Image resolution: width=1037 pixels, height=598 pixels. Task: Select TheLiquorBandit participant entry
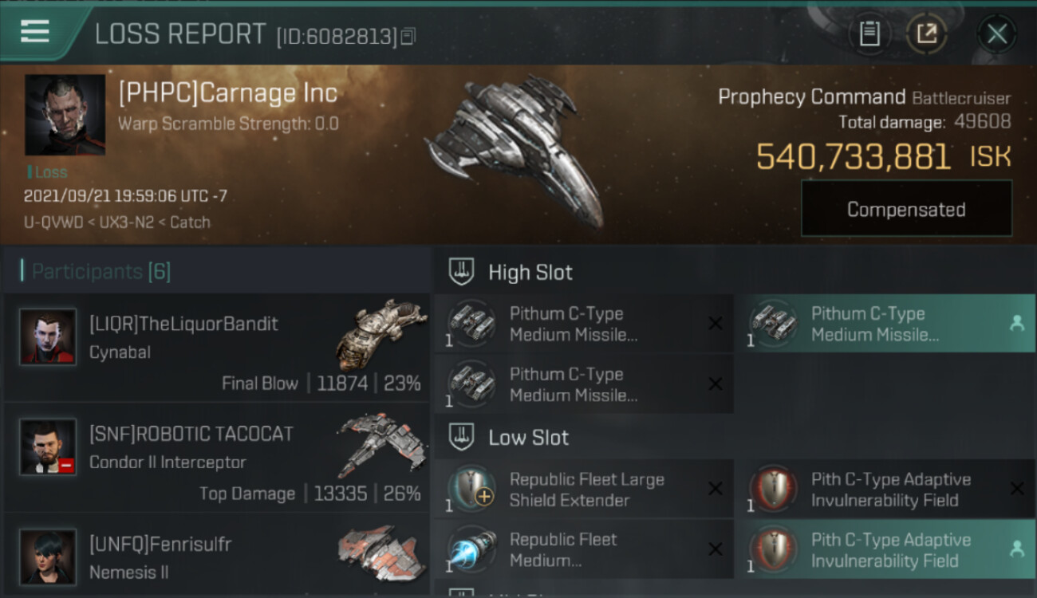tap(217, 347)
